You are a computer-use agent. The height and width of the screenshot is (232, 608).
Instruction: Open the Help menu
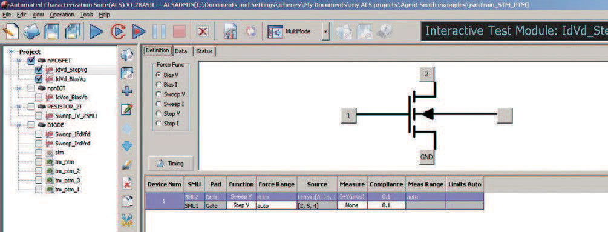coord(104,15)
